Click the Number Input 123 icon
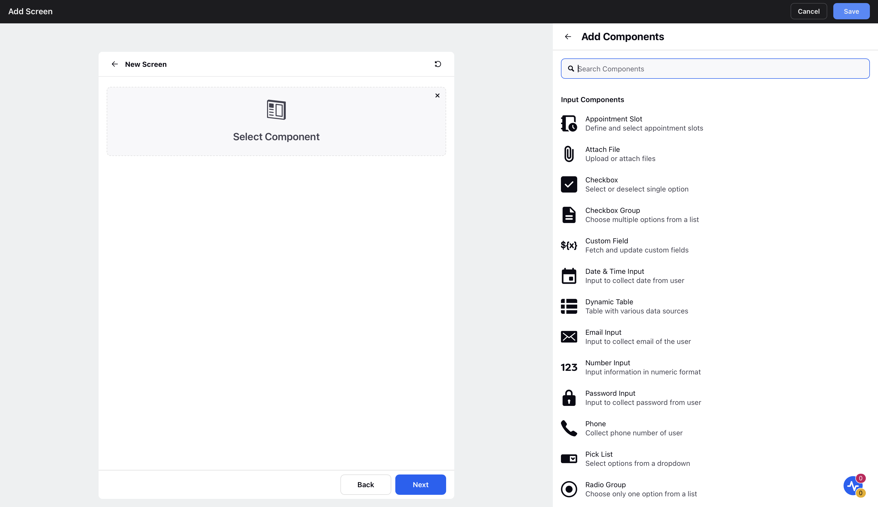 click(569, 367)
